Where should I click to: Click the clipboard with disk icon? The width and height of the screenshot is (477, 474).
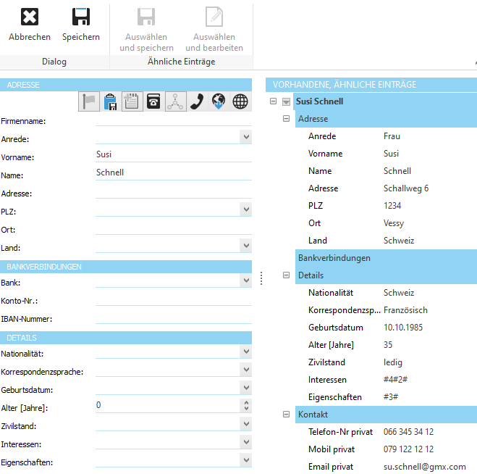click(111, 102)
